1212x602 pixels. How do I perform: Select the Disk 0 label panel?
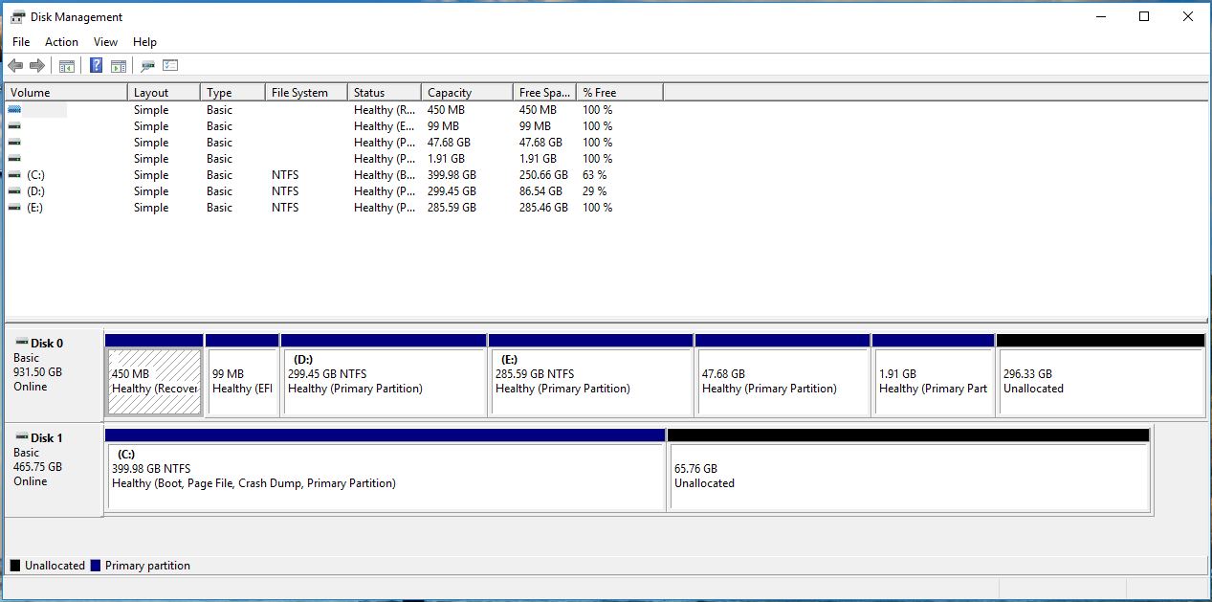(54, 374)
